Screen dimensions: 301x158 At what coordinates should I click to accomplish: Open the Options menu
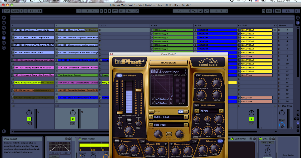tap(68, 1)
